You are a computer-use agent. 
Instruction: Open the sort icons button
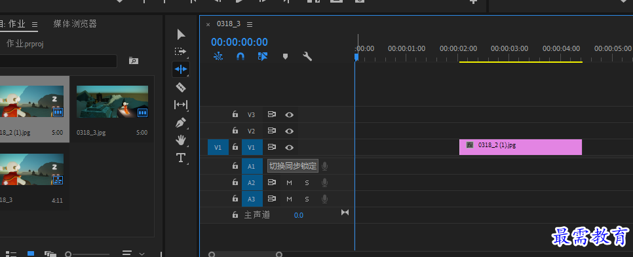pos(126,254)
